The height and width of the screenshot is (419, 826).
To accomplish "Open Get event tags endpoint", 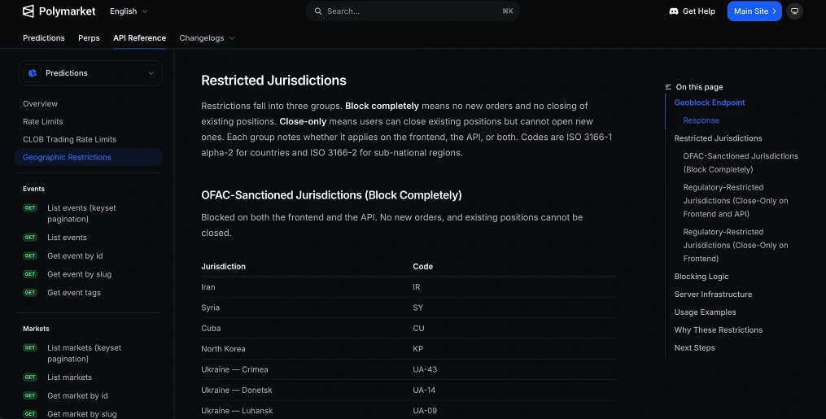I will pos(74,293).
